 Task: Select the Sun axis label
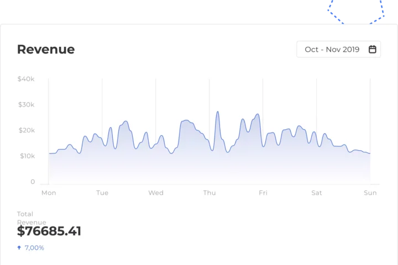[370, 193]
